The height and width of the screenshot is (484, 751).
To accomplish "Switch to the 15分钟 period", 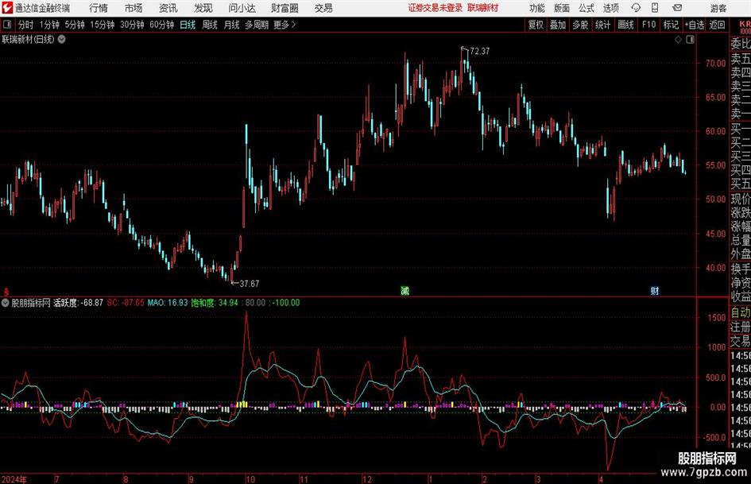I will tap(102, 25).
